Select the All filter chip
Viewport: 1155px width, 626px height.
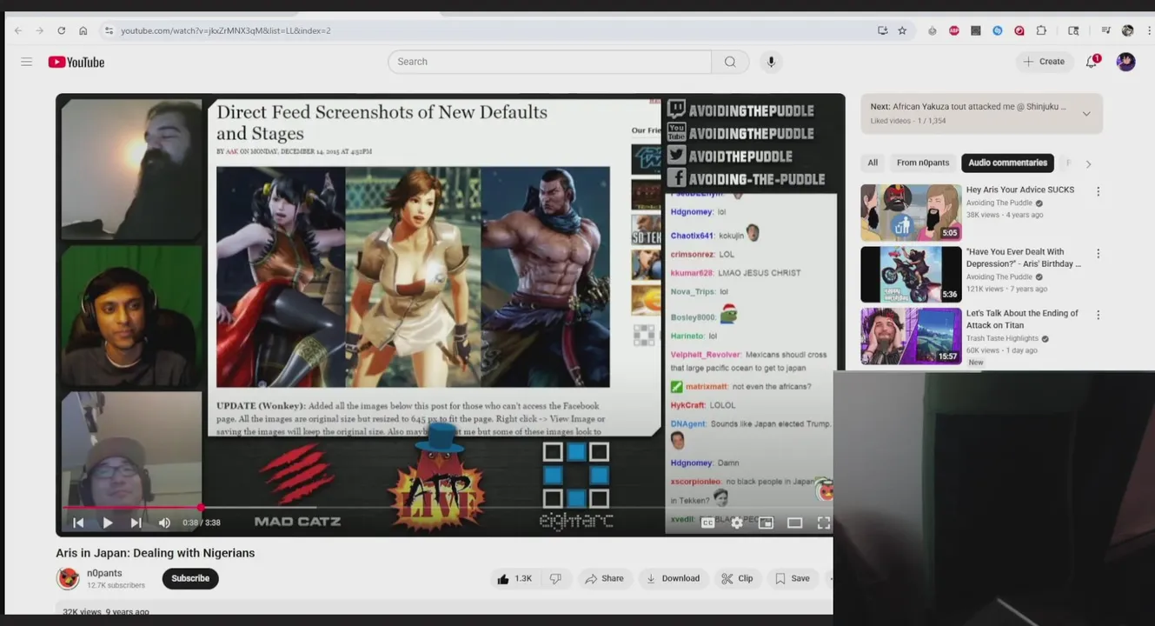873,163
